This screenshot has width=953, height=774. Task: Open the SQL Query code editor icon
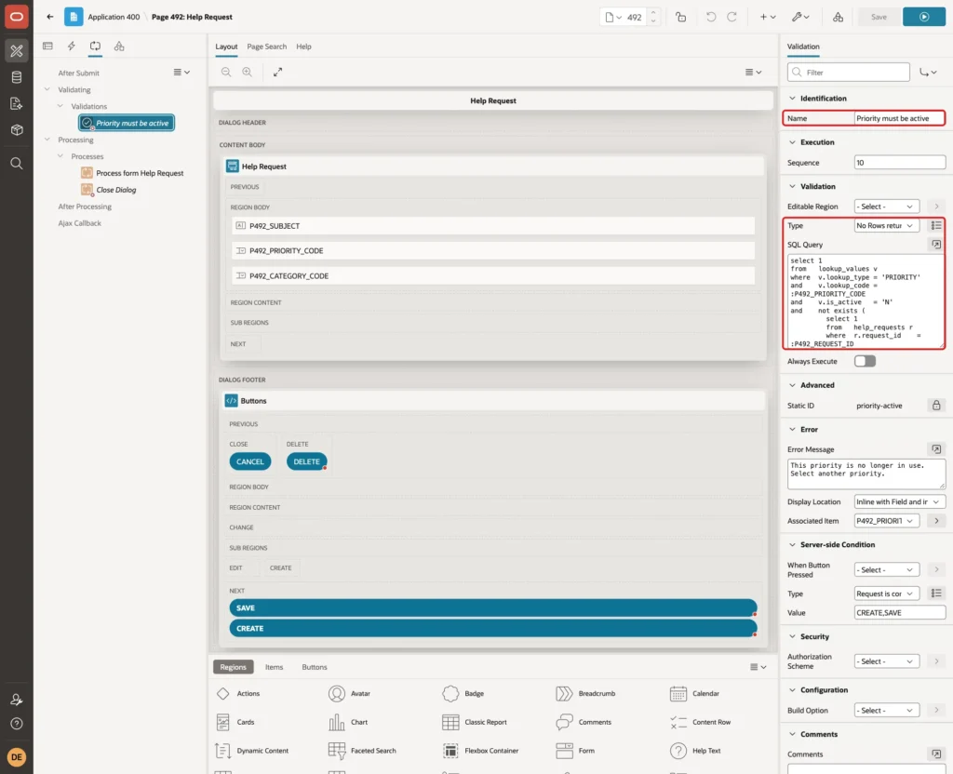point(936,245)
